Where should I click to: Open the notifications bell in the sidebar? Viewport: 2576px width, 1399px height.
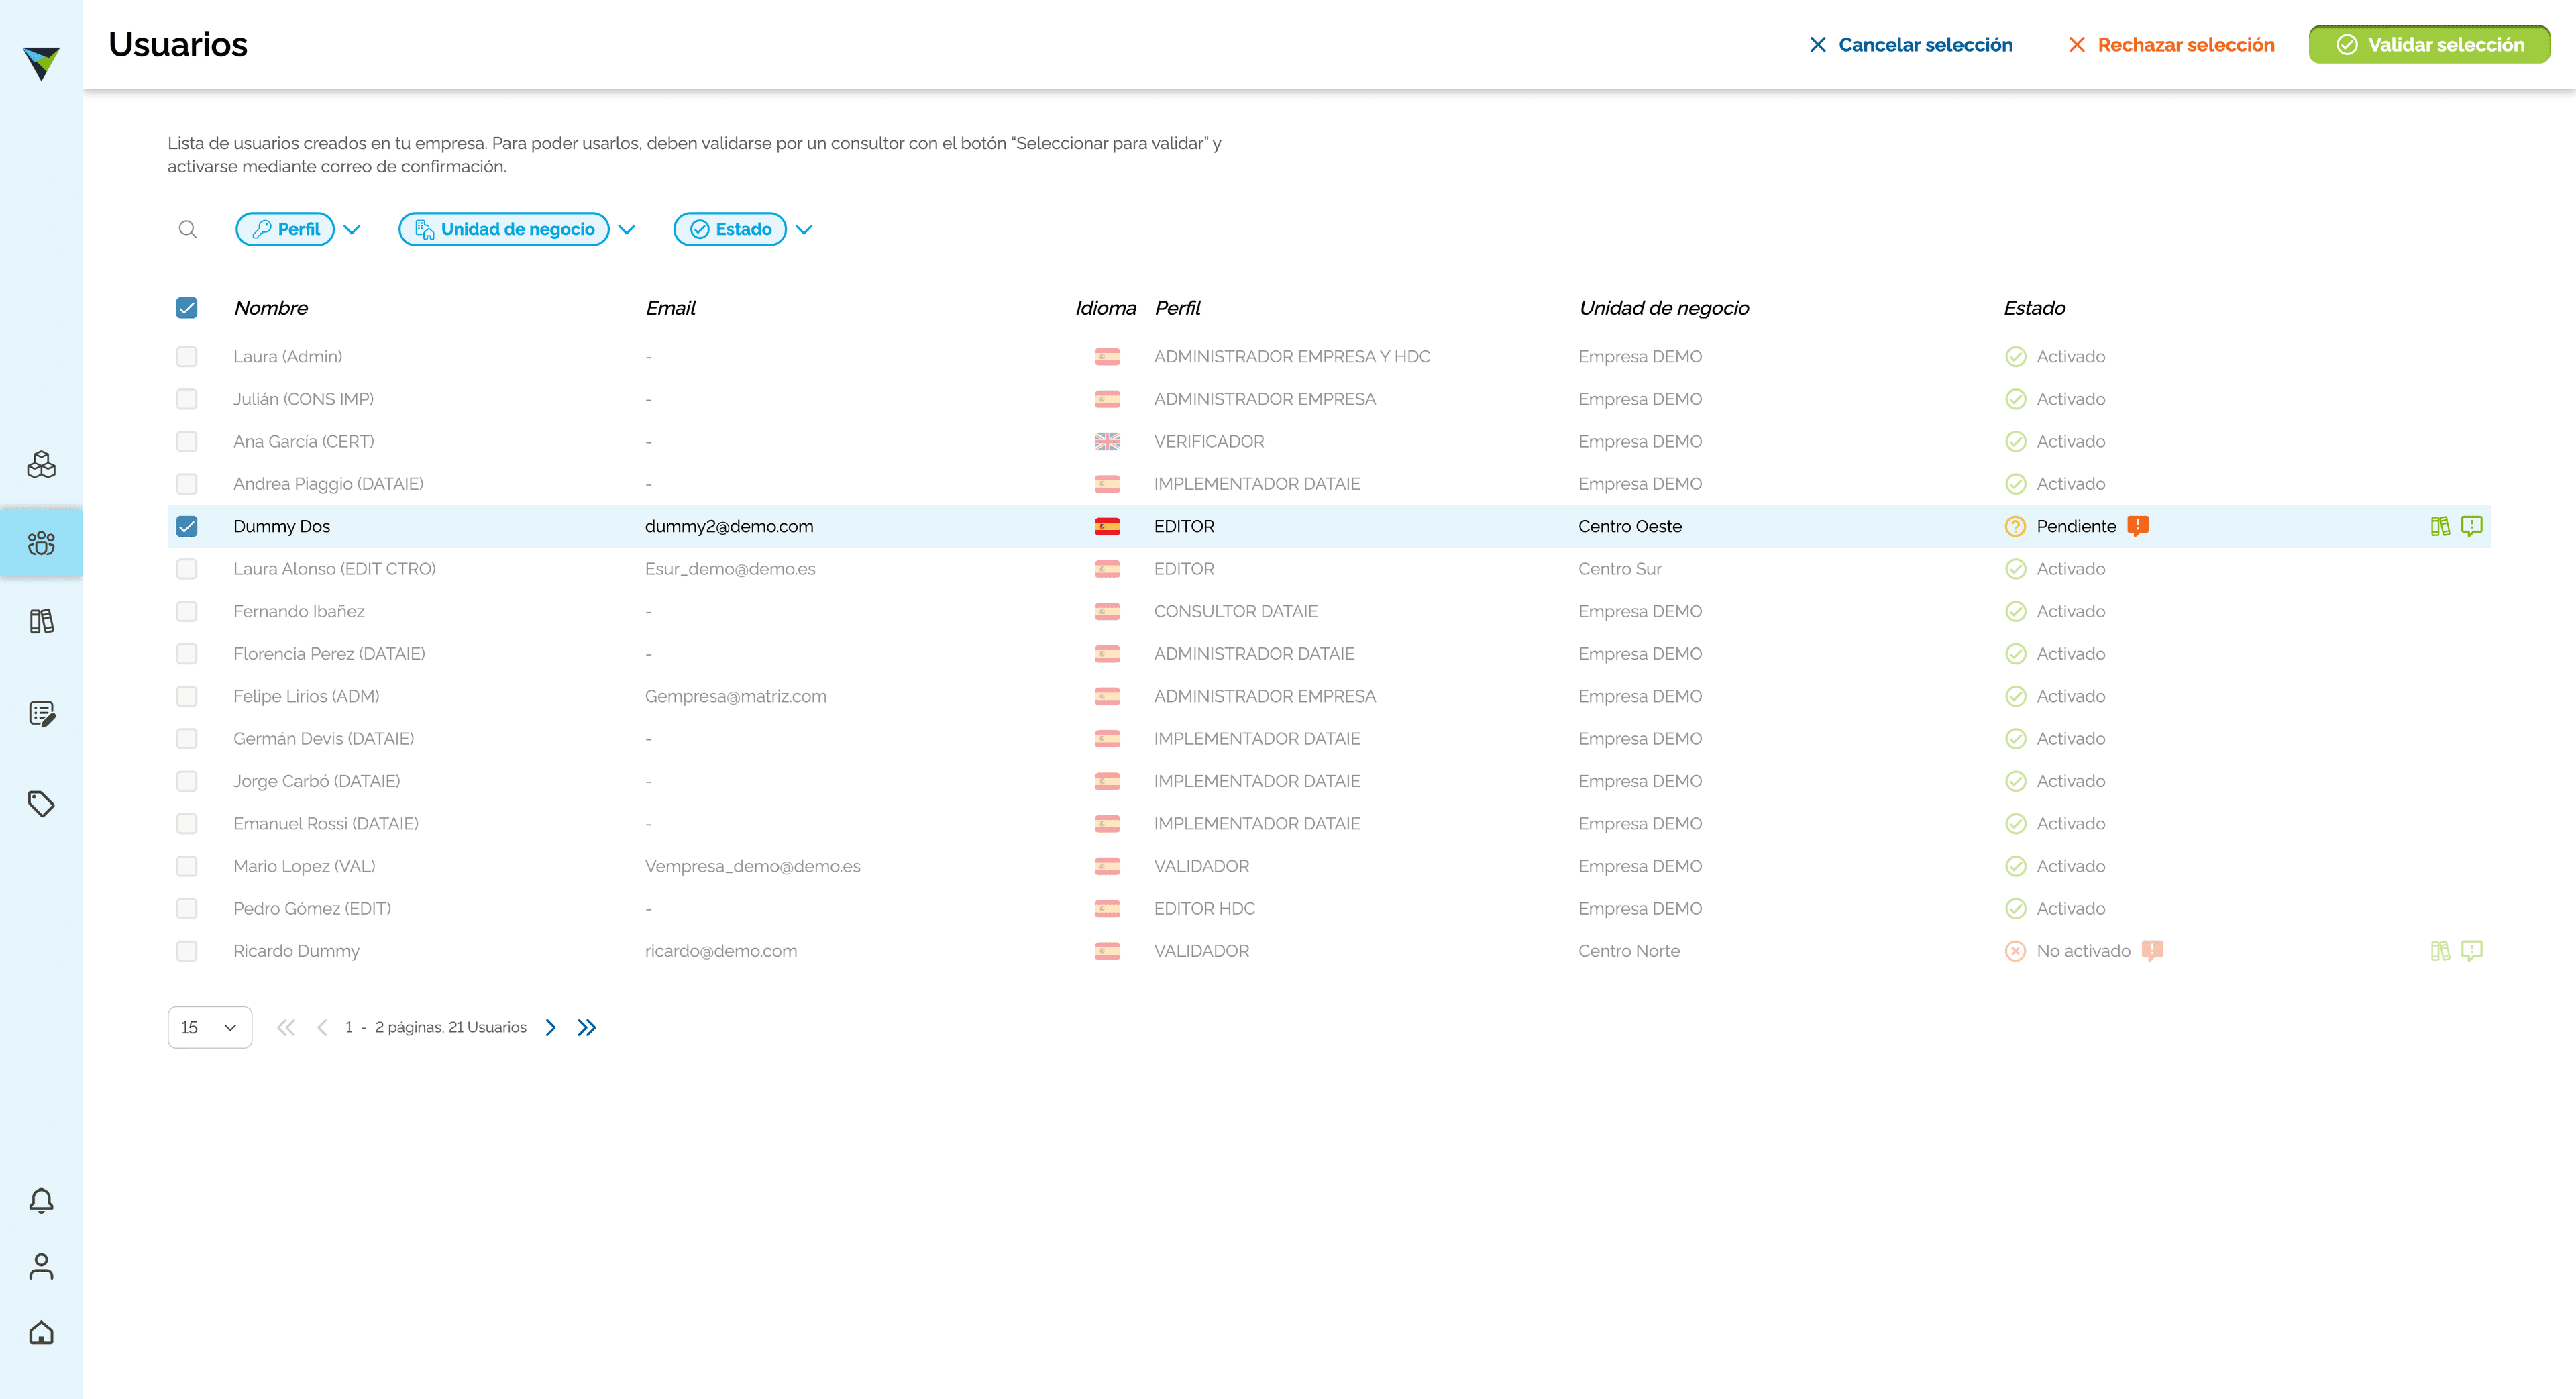click(41, 1200)
